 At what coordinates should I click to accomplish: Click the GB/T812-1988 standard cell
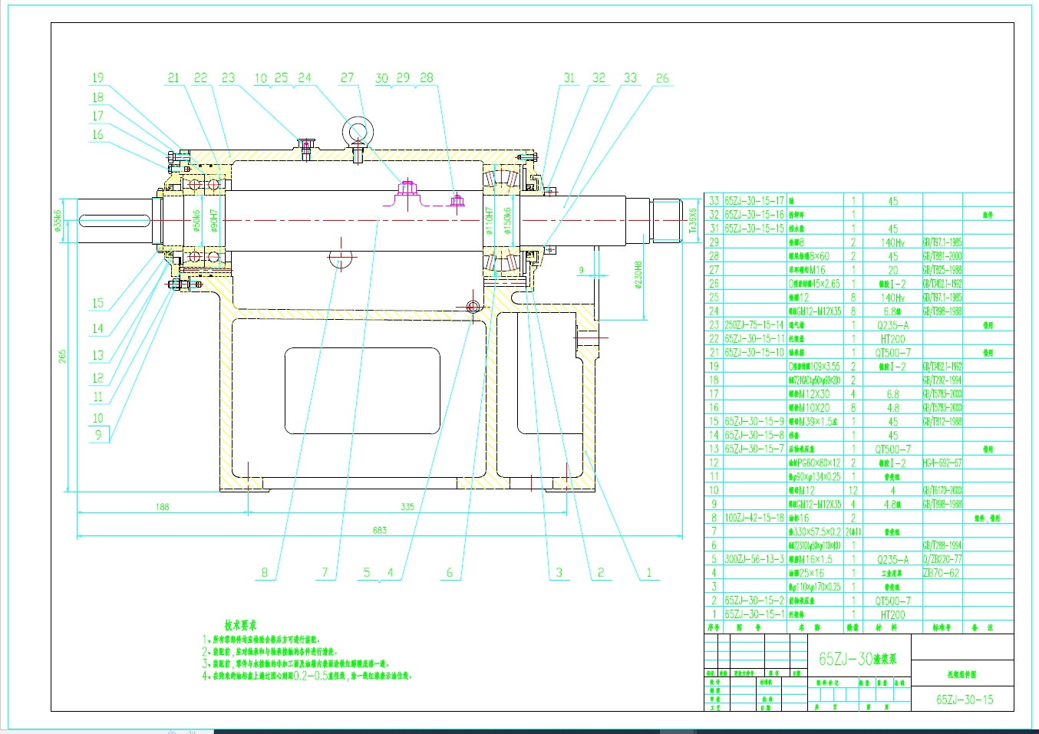tap(942, 421)
